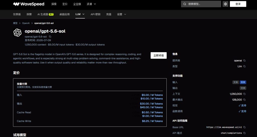Copy the max output value 128,000
257x137 pixels.
(x=244, y=100)
